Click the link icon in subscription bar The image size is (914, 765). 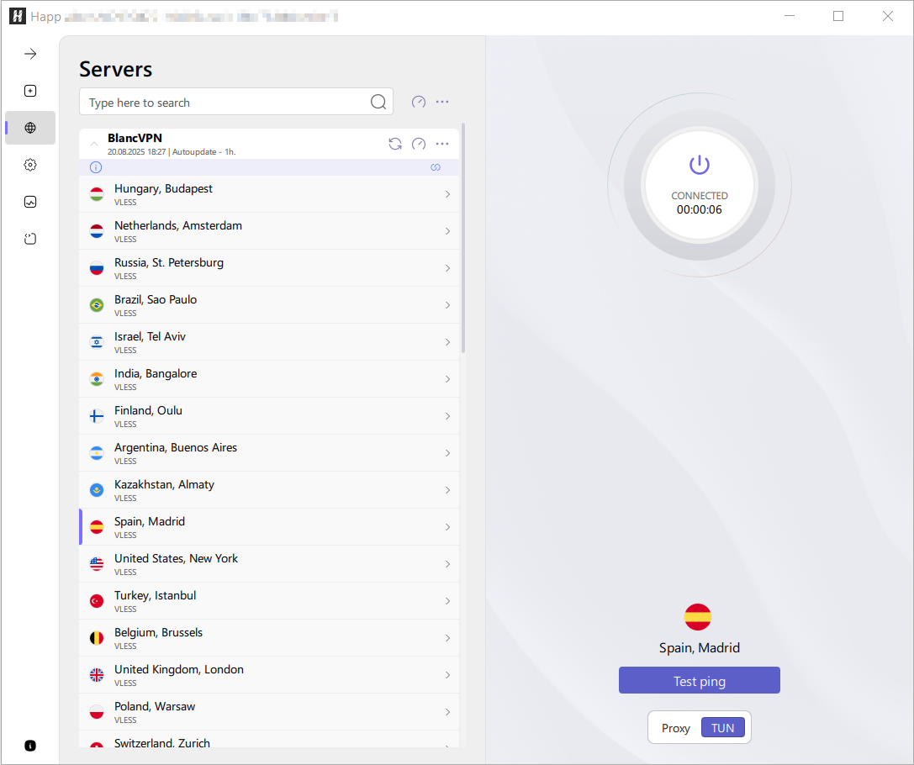tap(436, 167)
